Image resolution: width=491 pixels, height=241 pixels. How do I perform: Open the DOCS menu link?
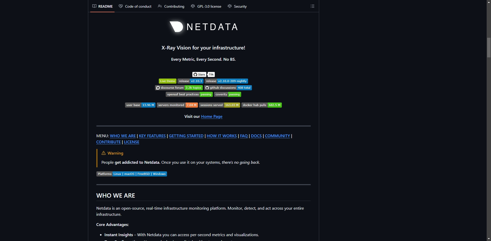click(256, 136)
